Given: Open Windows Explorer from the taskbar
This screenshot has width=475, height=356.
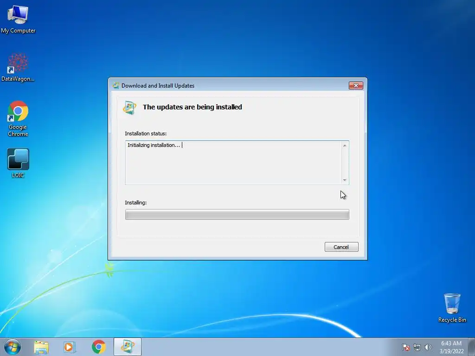Looking at the screenshot, I should 41,347.
